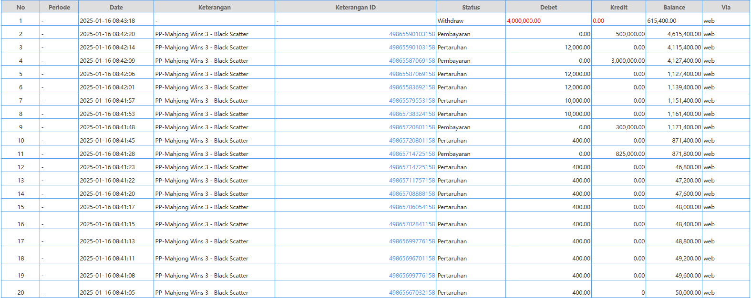Screen dimensions: 751x298
Task: Select the Kredit column header
Action: 618,7
